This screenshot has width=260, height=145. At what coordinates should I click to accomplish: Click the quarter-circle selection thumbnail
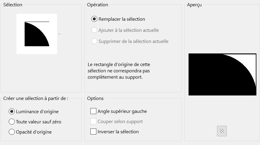point(37,34)
